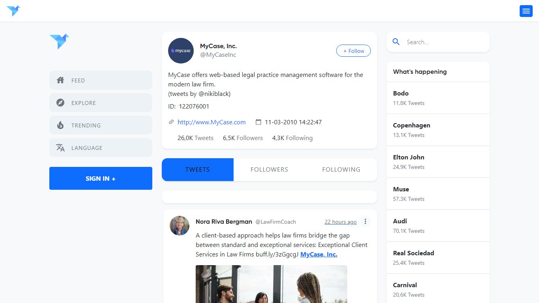Click the MyCase profile avatar
This screenshot has height=303, width=539.
(181, 50)
